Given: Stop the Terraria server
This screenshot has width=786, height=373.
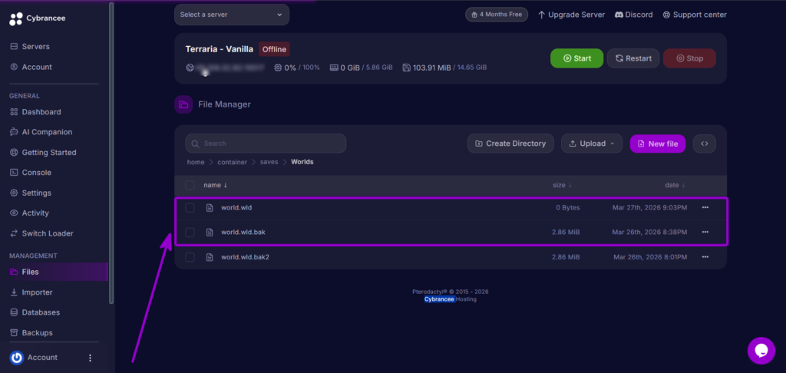Looking at the screenshot, I should pos(689,58).
